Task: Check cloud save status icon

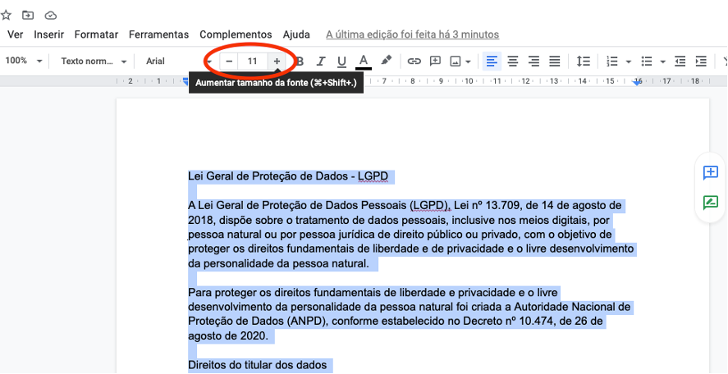Action: pyautogui.click(x=51, y=16)
